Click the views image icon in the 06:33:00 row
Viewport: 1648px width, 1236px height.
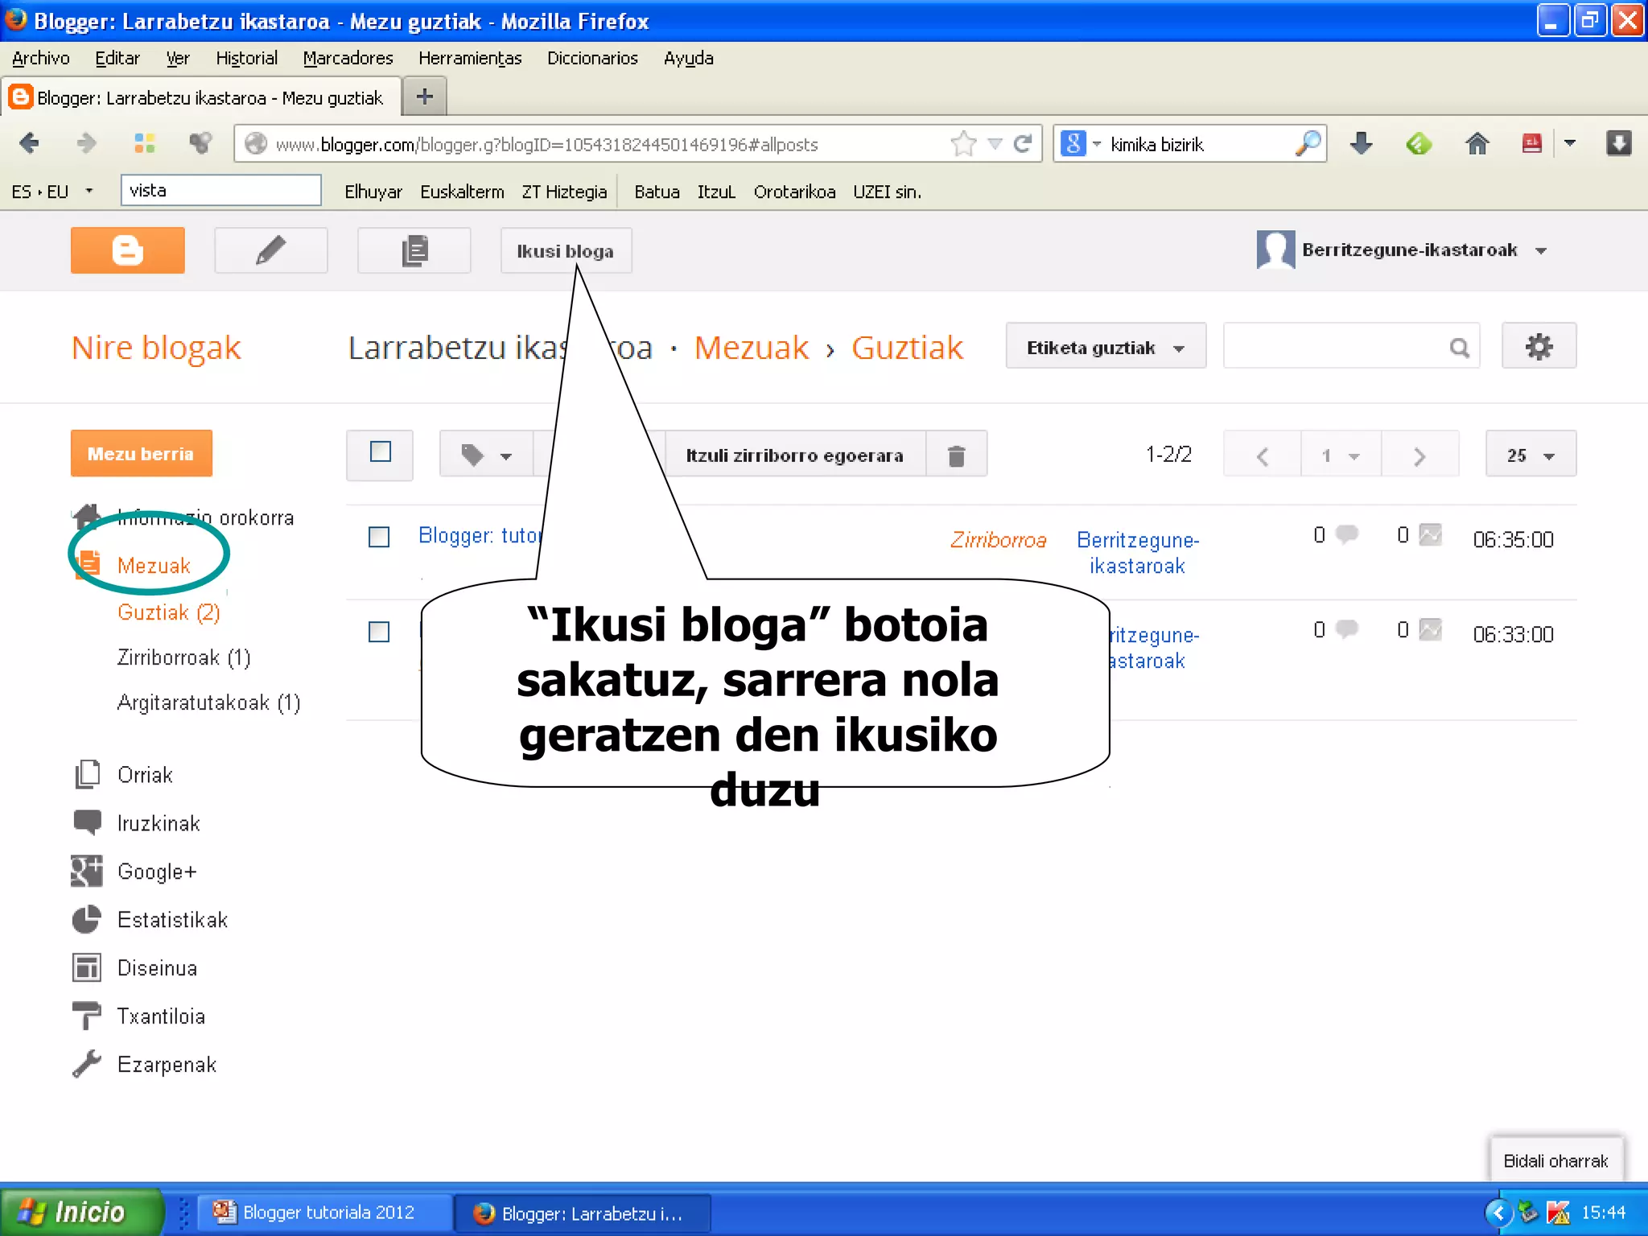1431,629
